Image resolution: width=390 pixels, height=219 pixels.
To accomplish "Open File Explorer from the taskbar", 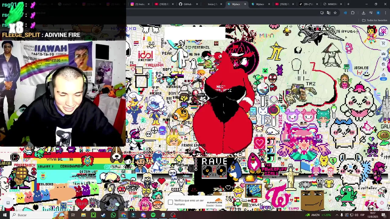I will click(83, 215).
